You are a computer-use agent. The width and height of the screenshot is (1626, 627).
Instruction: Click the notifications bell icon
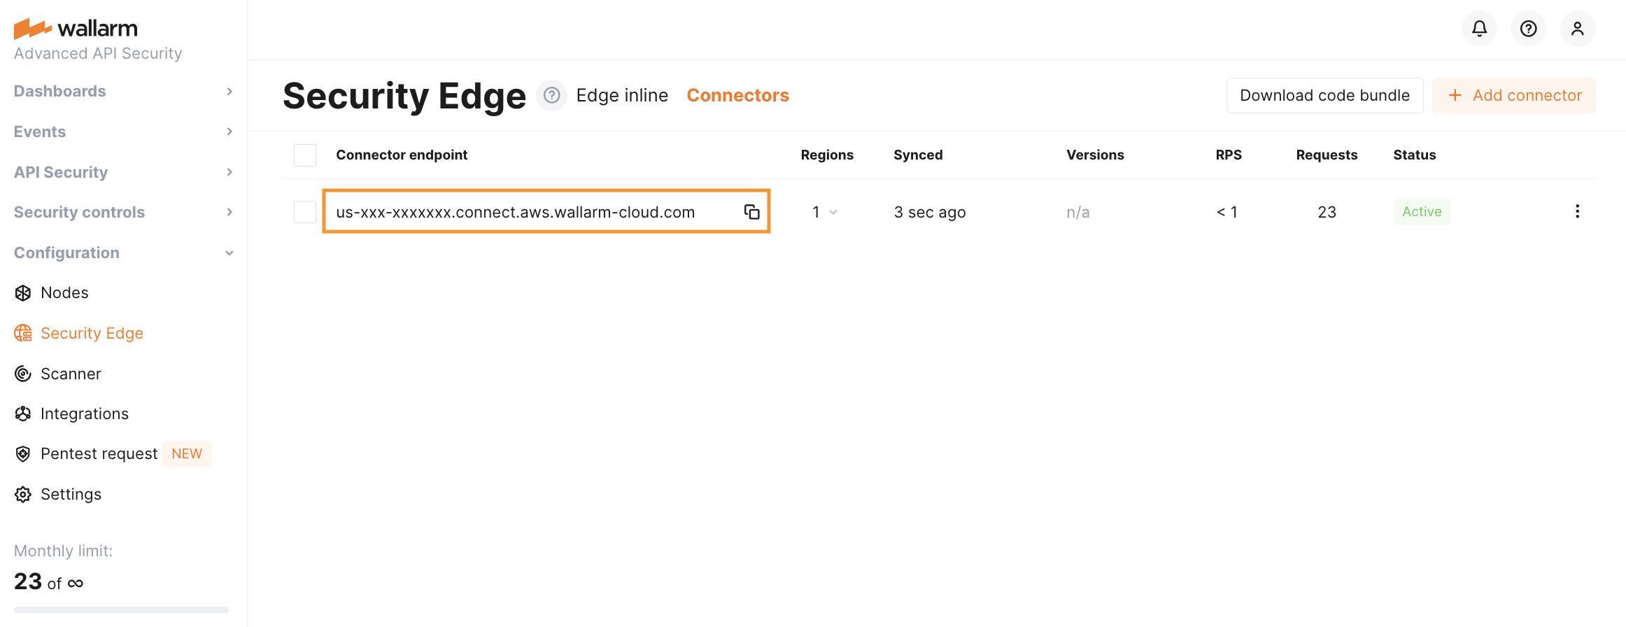[x=1479, y=29]
